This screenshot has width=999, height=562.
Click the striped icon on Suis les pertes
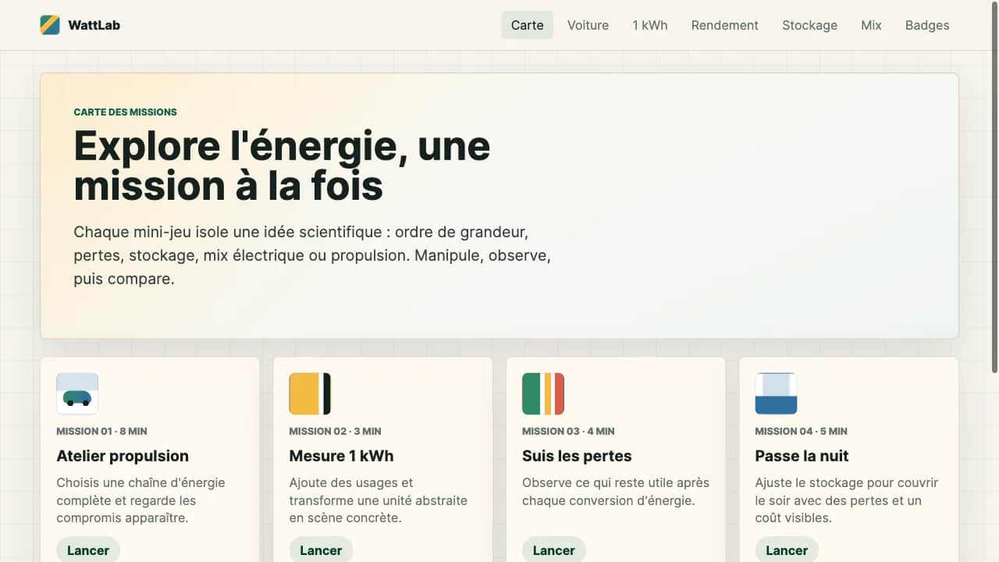543,393
